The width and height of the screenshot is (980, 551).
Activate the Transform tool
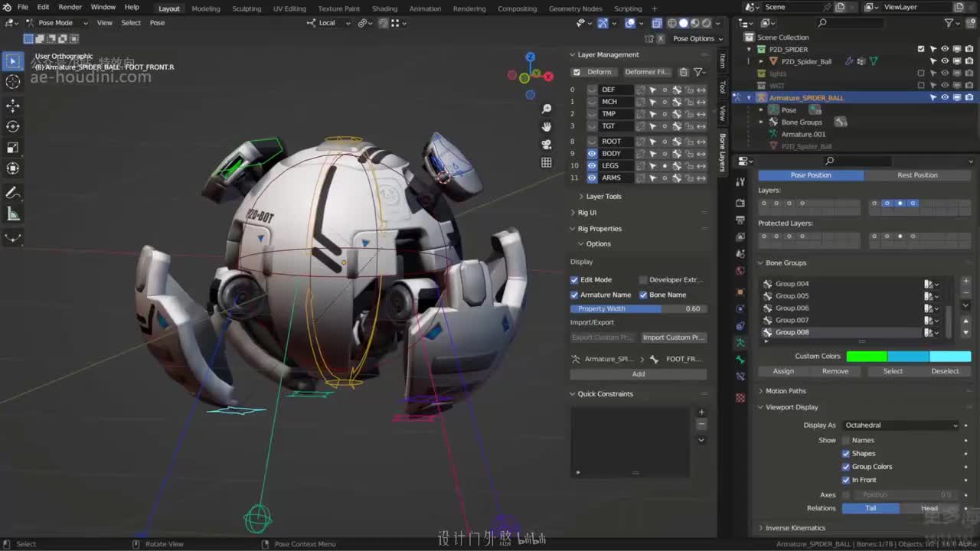point(13,168)
